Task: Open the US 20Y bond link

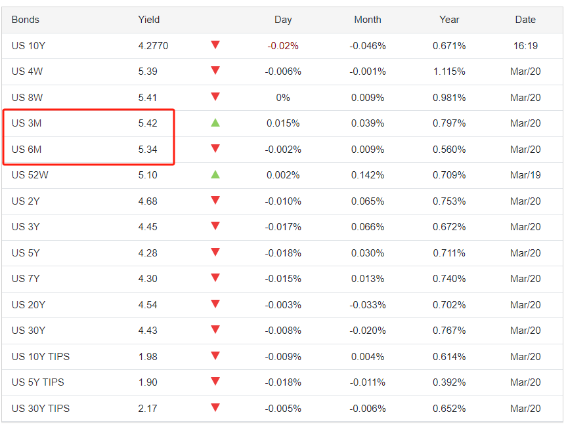Action: (x=28, y=304)
